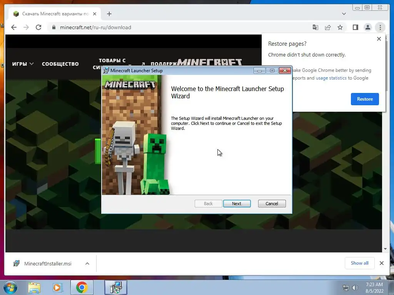Switch to Chrome in the taskbar
This screenshot has height=295, width=394.
(x=82, y=287)
